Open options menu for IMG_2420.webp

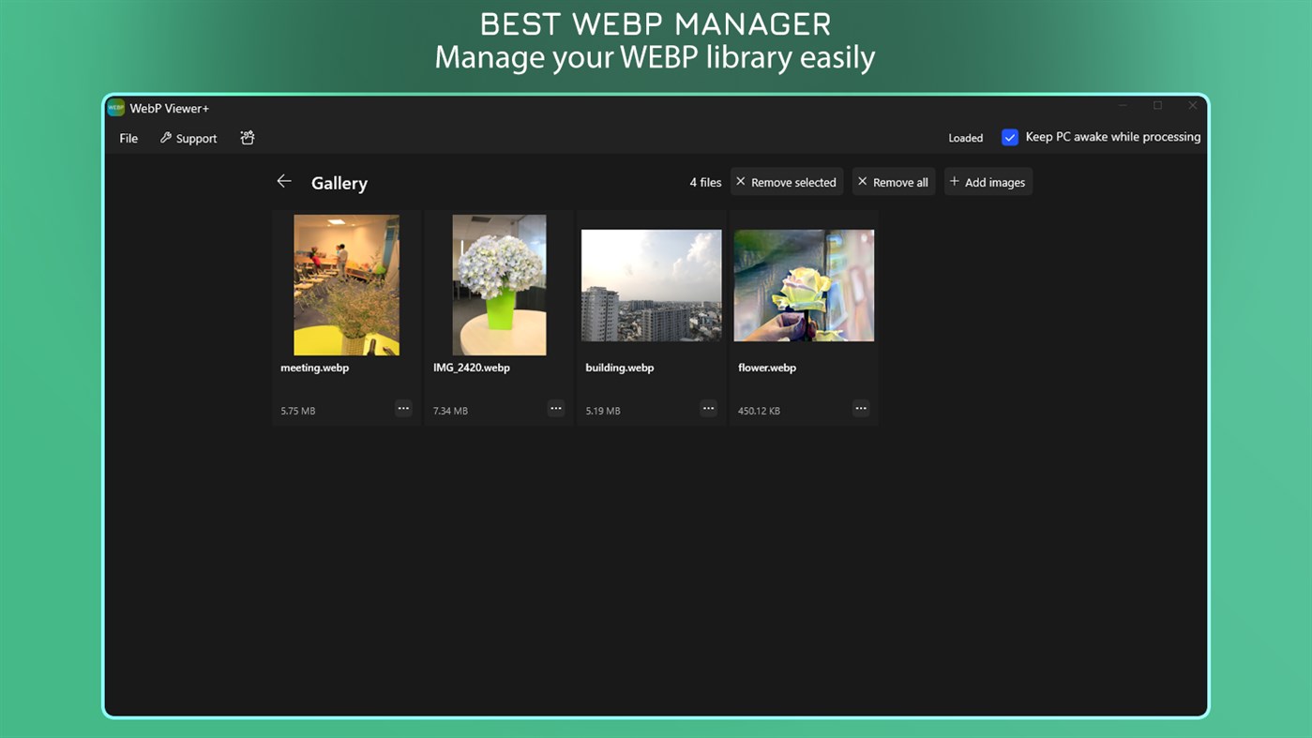point(556,408)
